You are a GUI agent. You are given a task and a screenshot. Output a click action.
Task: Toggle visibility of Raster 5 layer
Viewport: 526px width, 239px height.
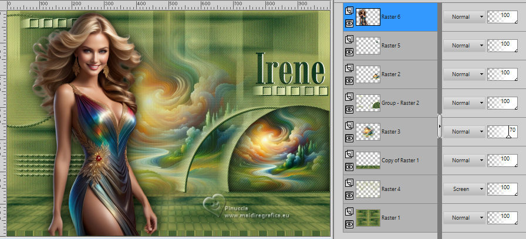pos(349,52)
